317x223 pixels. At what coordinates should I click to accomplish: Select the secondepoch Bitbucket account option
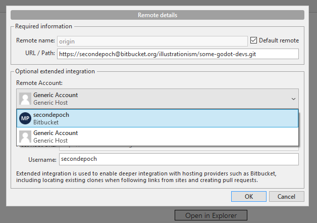click(157, 118)
